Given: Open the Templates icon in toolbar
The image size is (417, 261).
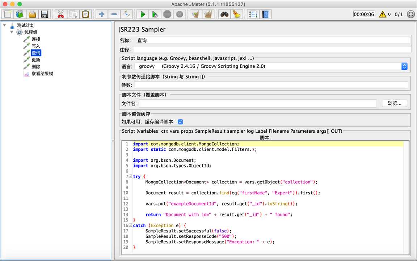Looking at the screenshot, I should (20, 14).
